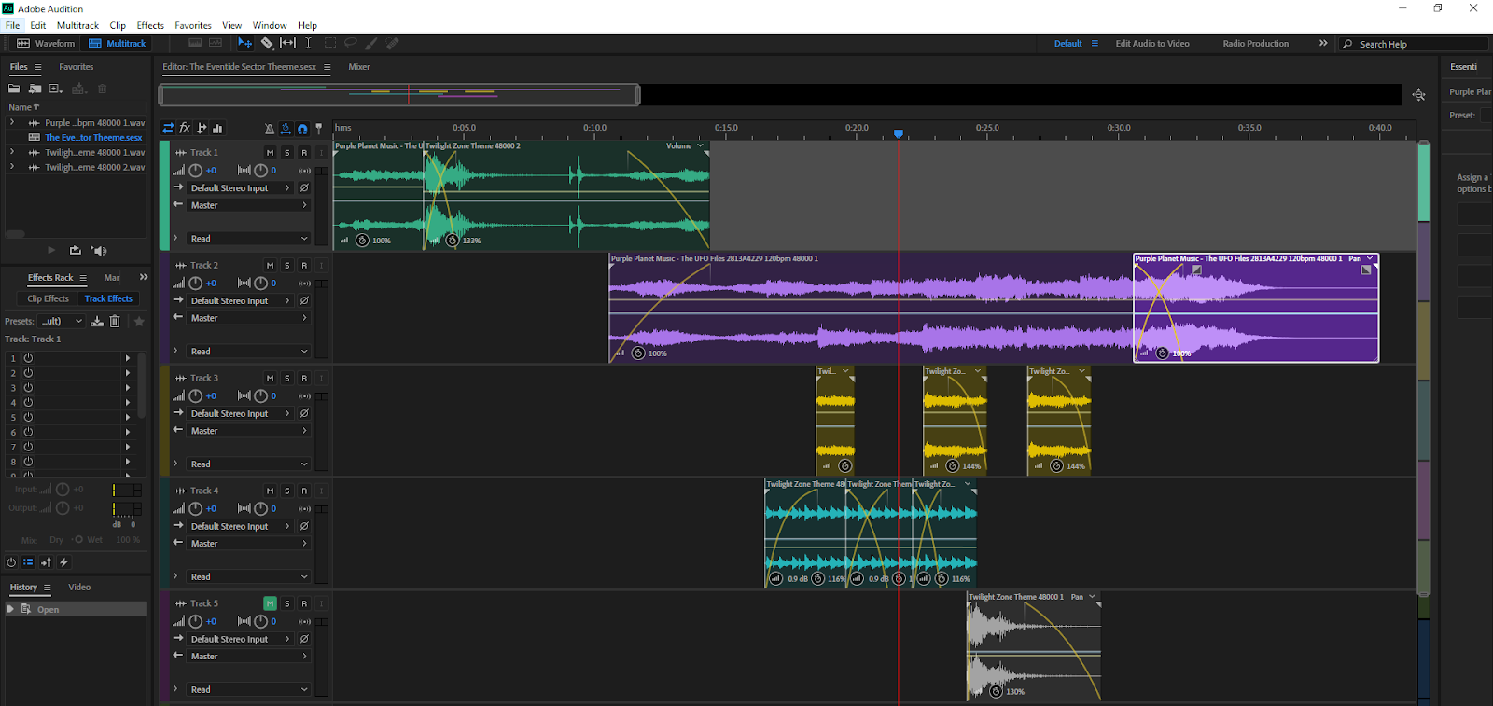Image resolution: width=1493 pixels, height=706 pixels.
Task: Open the Multitrack menu
Action: (x=77, y=25)
